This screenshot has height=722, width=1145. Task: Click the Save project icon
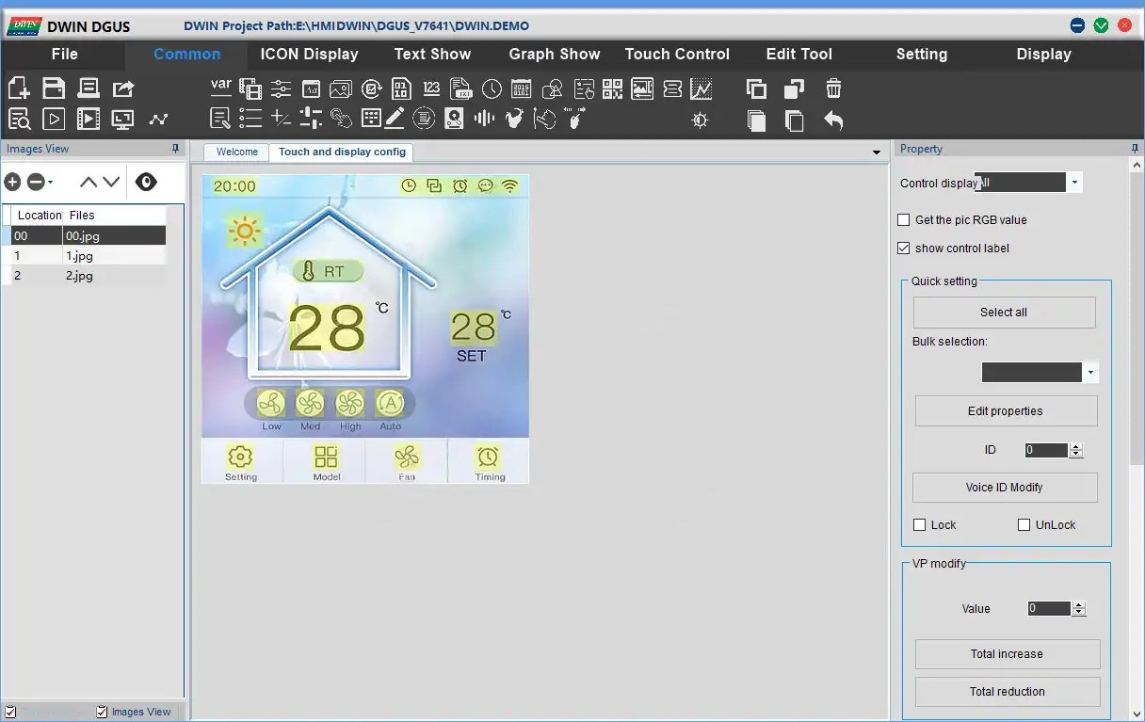tap(54, 88)
